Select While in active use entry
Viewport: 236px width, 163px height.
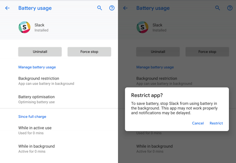59,130
